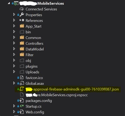Click the Properties wrench icon
125x116 pixels.
22,15
